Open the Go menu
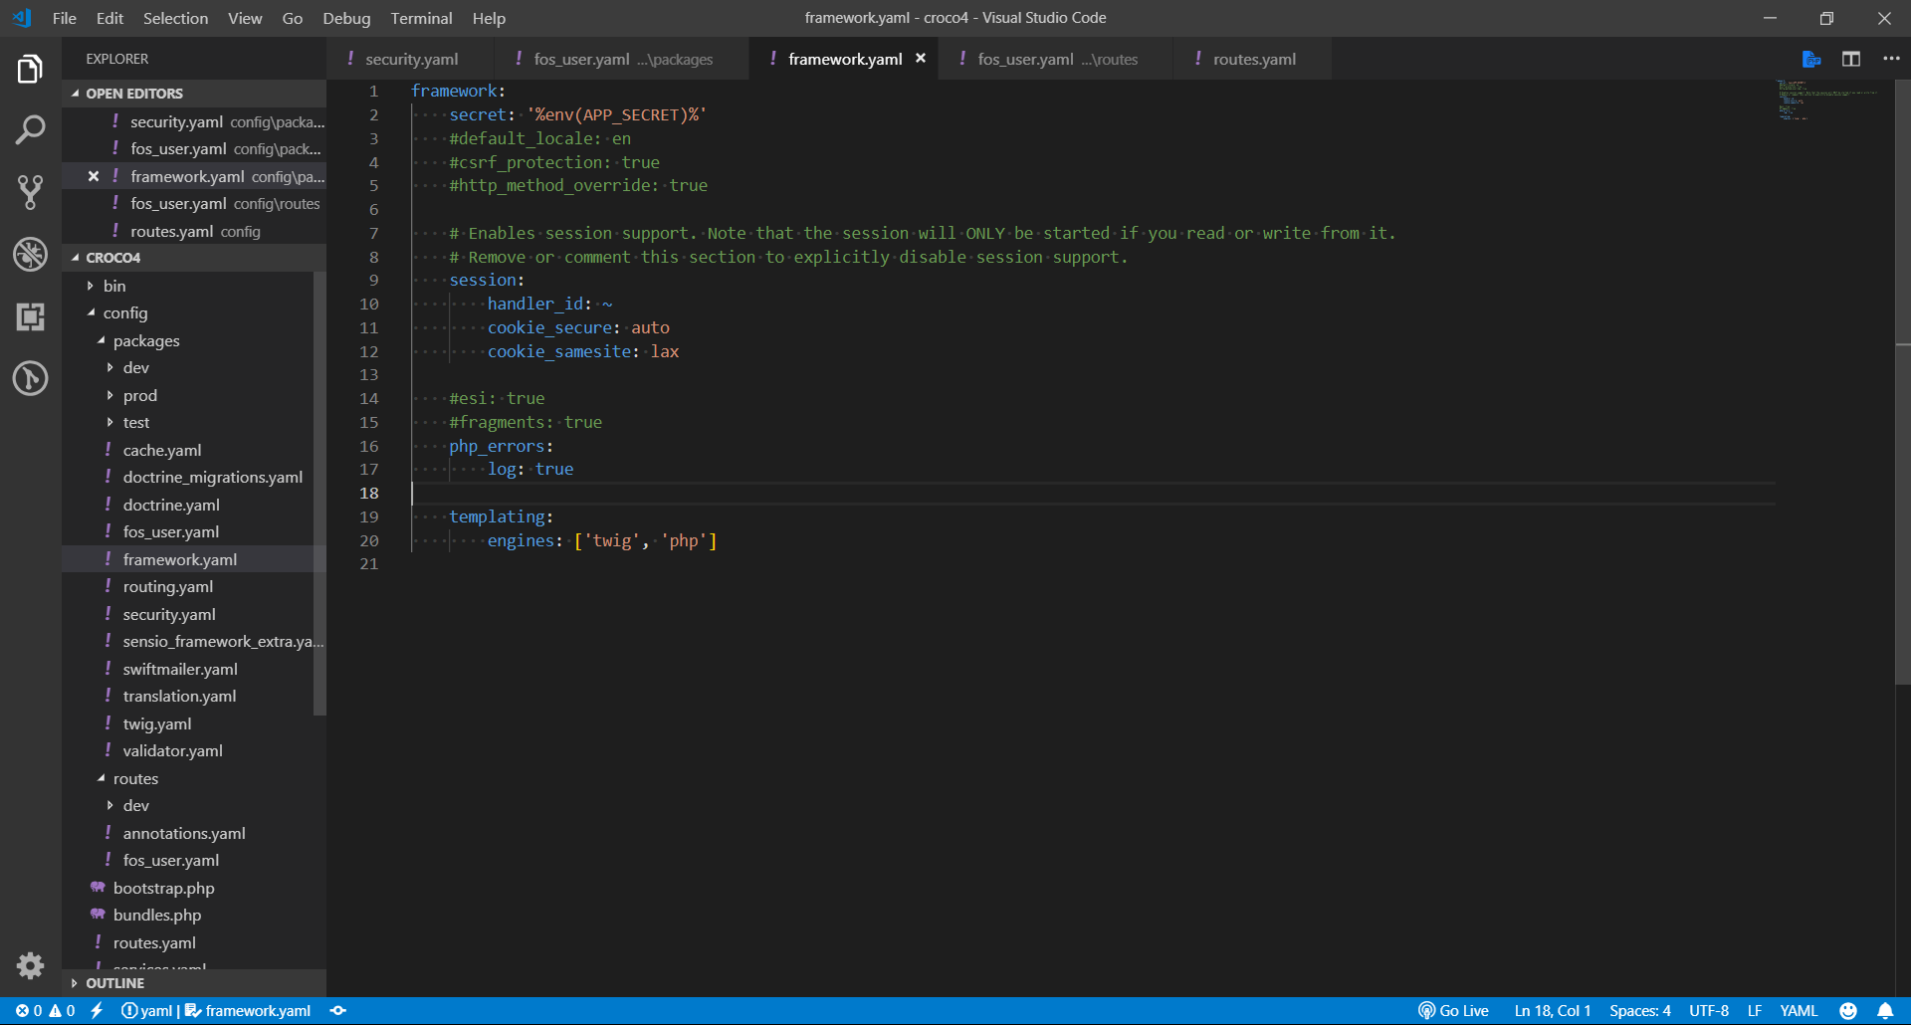This screenshot has width=1911, height=1025. pyautogui.click(x=293, y=18)
